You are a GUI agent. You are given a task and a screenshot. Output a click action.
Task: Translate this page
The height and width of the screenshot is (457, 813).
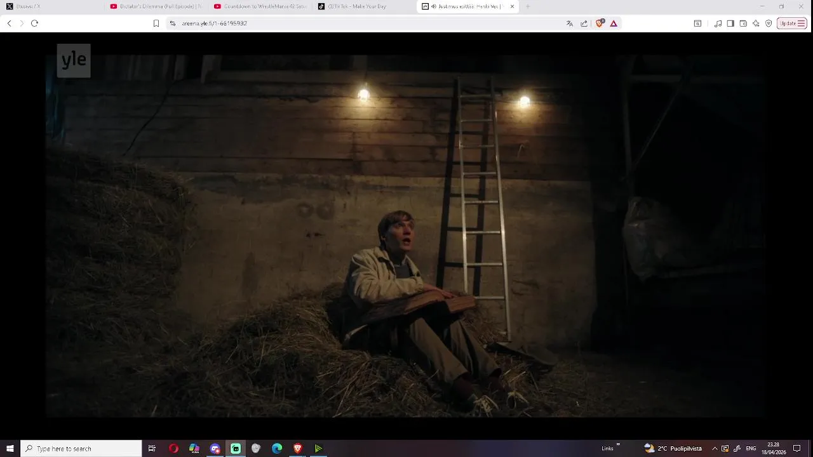point(570,23)
